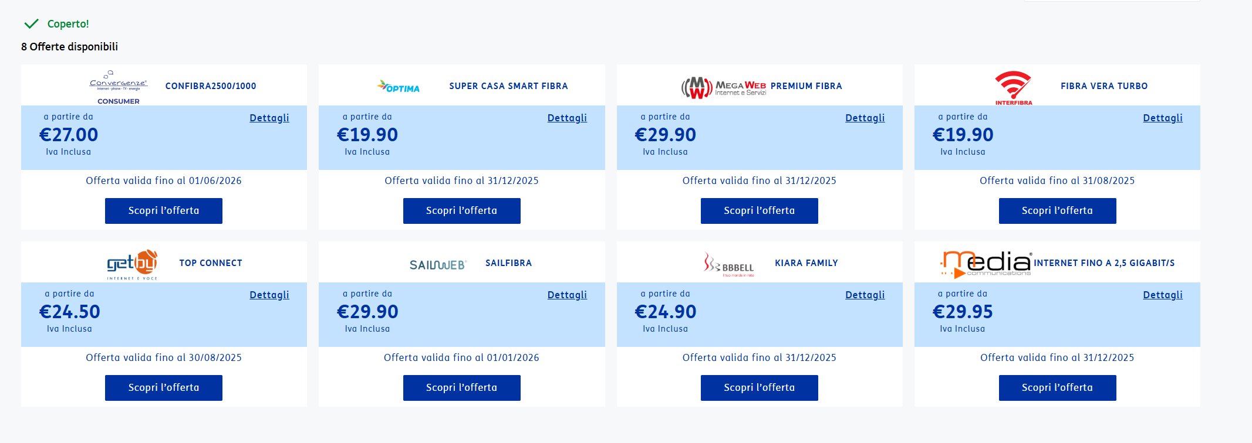The image size is (1252, 443).
Task: View Dettagli for Fibra Vera Turbo
Action: 1162,118
